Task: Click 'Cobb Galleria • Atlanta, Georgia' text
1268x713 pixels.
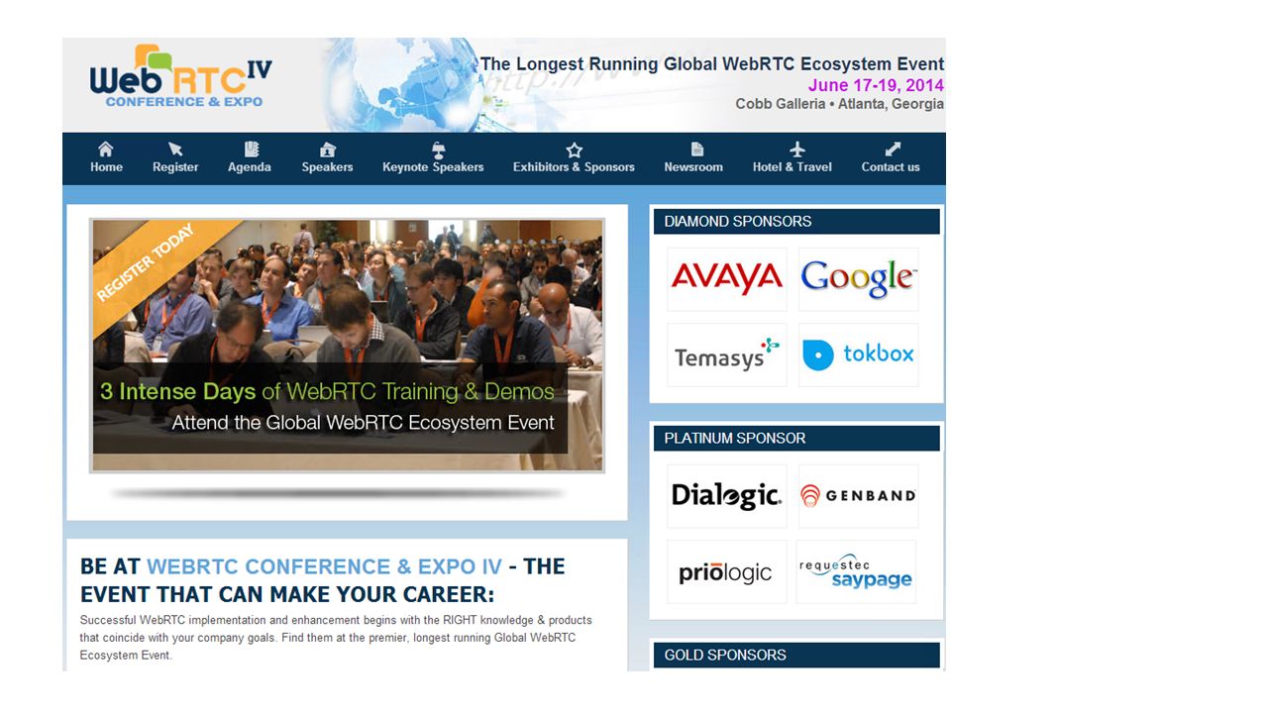Action: coord(840,104)
